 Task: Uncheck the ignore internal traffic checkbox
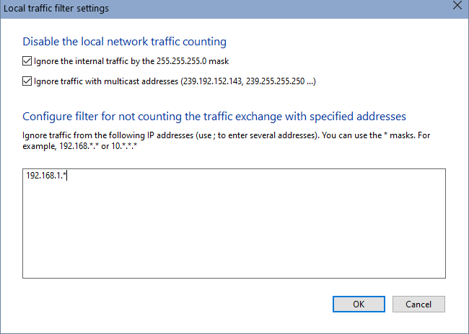pyautogui.click(x=27, y=61)
